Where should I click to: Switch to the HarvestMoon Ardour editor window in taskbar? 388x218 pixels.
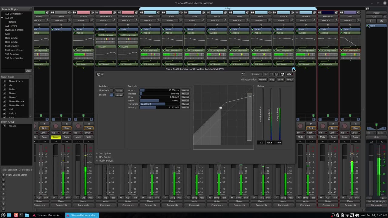(48, 215)
